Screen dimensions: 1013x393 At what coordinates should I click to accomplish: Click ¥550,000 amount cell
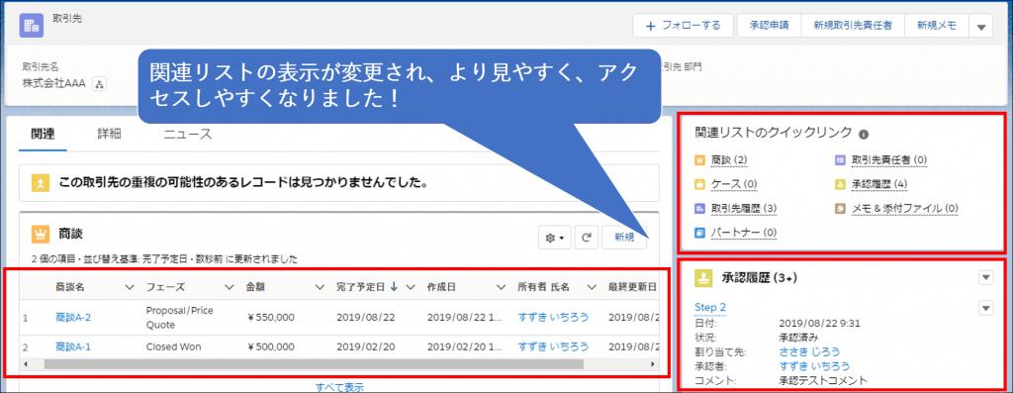tap(271, 317)
